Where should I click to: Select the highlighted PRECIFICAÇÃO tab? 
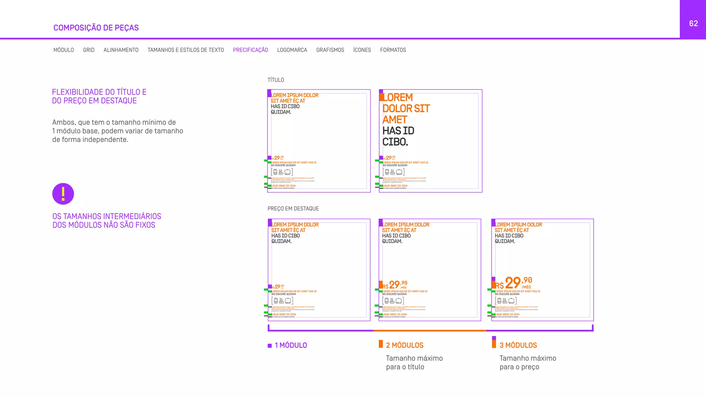pos(250,50)
